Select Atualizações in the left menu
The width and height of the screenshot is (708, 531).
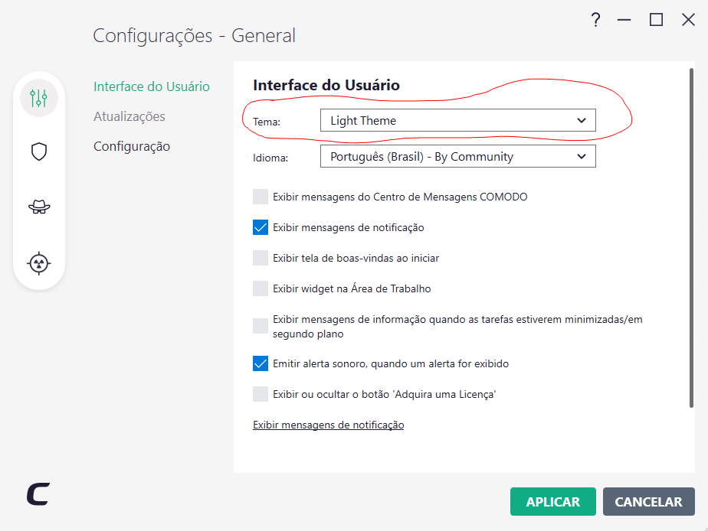(129, 116)
